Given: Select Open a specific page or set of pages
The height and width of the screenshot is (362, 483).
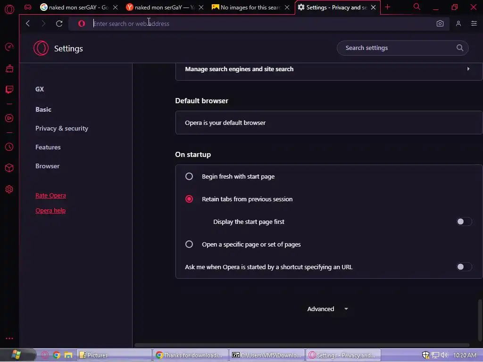Looking at the screenshot, I should [189, 244].
